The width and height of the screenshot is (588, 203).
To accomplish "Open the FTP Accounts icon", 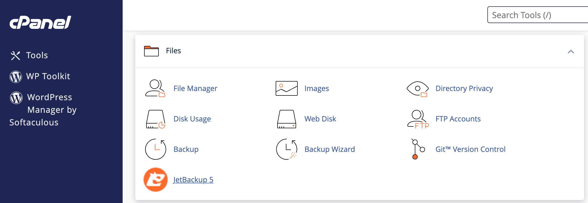I will tap(418, 119).
